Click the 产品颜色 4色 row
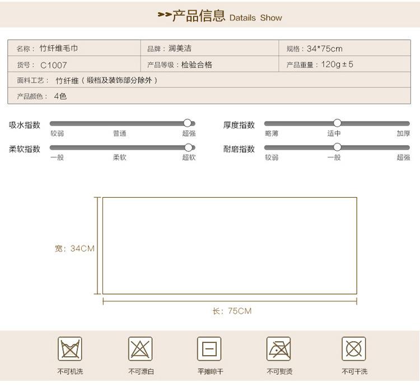Screen dimensions: 420x391 tap(209, 96)
